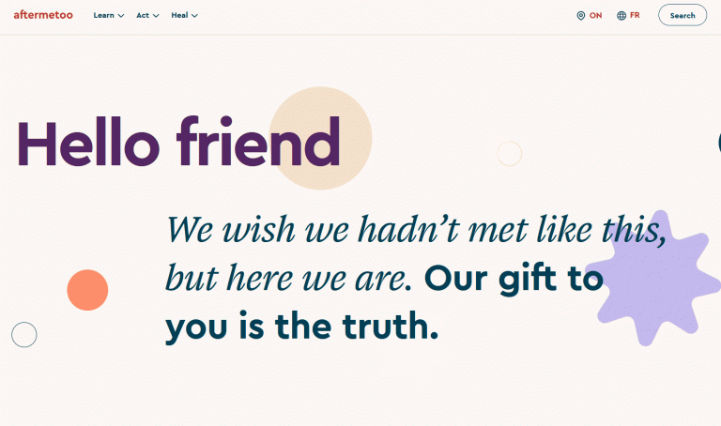Click the orange filled circle
Viewport: 721px width, 426px height.
(87, 290)
